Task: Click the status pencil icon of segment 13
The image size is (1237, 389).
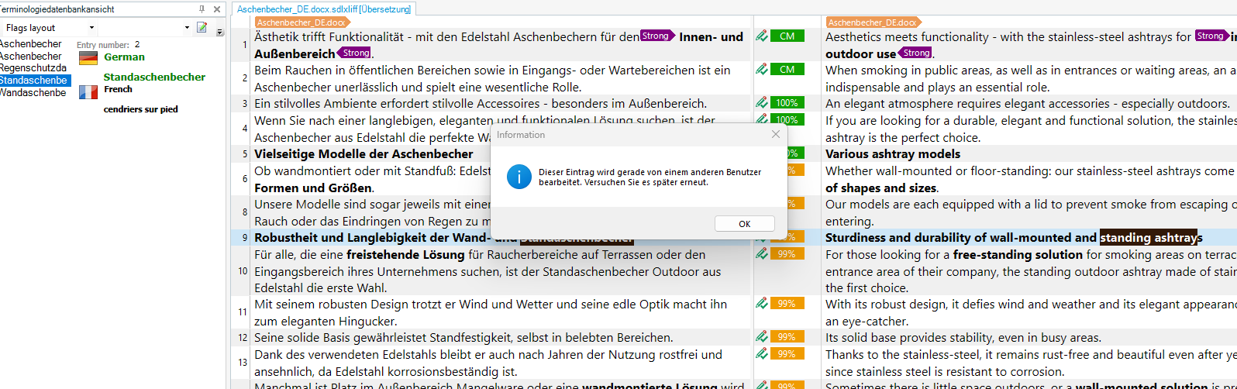Action: click(x=762, y=353)
